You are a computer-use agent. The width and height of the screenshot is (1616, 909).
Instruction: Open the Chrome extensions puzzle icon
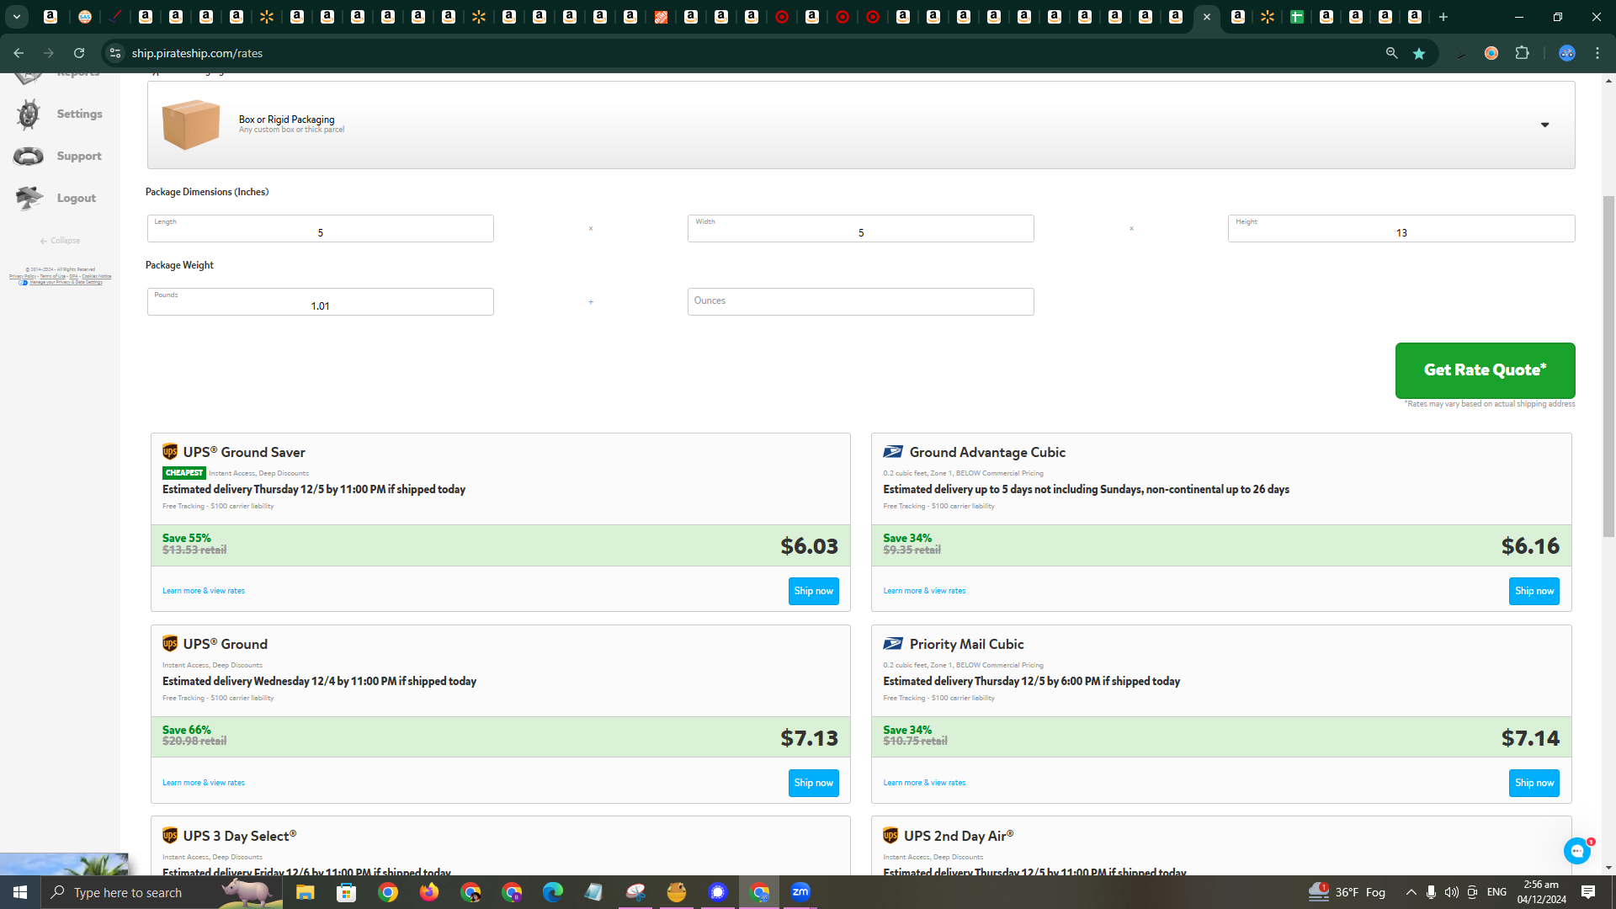[1522, 53]
